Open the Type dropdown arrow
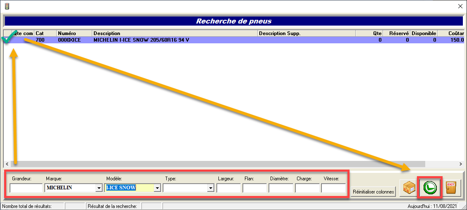Image resolution: width=467 pixels, height=210 pixels. [211, 188]
